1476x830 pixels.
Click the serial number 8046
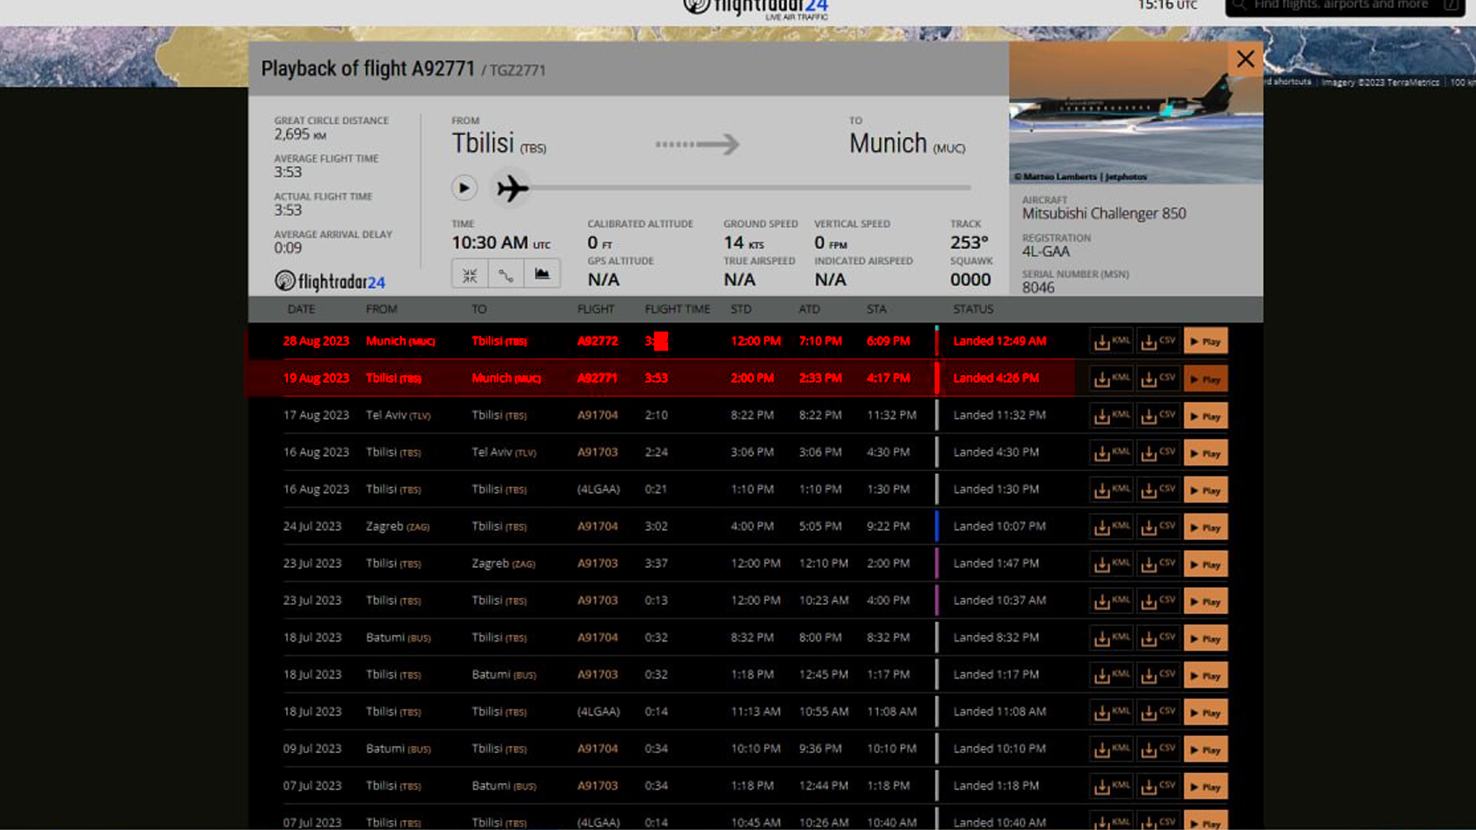click(1038, 287)
